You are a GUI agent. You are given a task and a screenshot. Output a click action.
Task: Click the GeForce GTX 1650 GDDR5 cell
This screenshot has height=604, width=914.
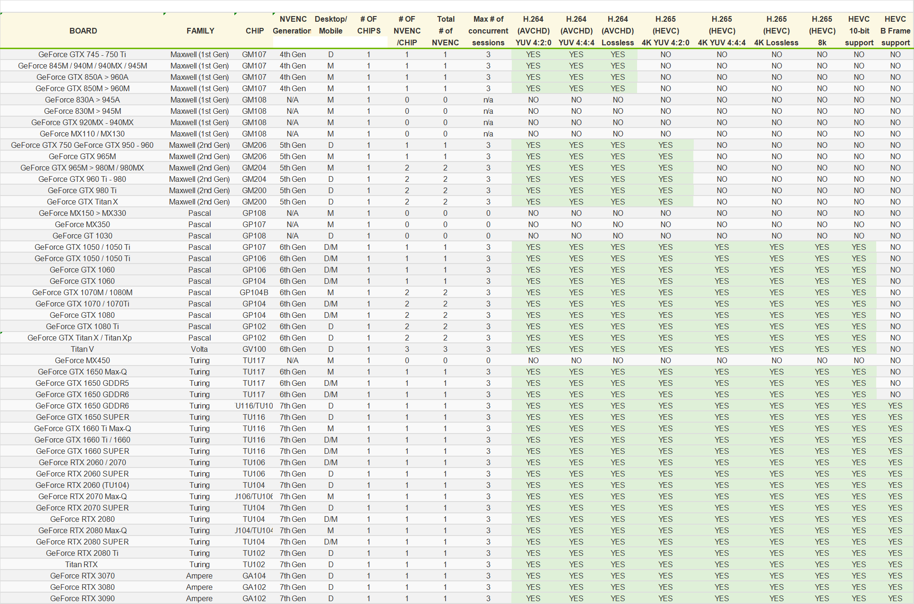82,383
